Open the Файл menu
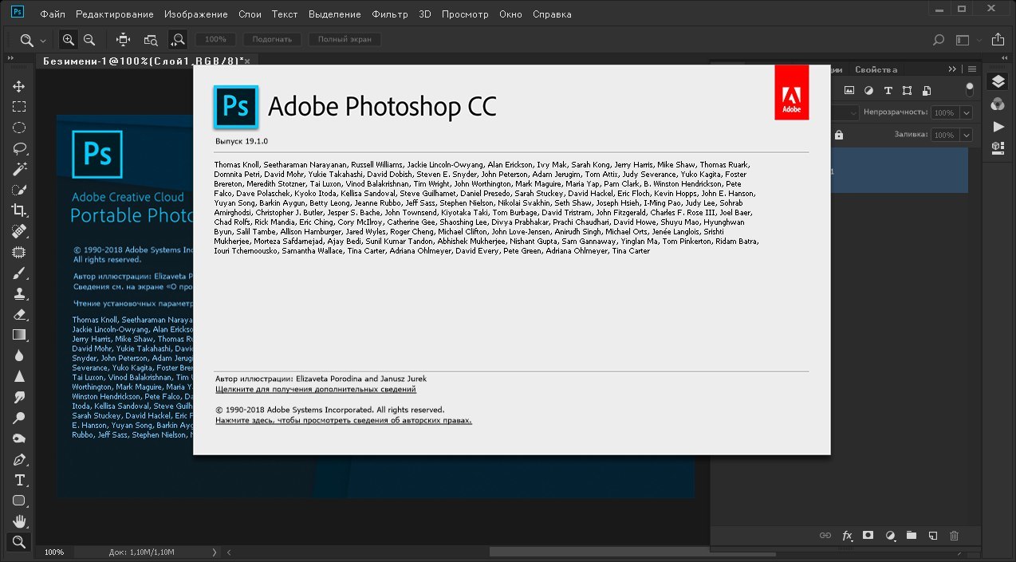 click(53, 14)
